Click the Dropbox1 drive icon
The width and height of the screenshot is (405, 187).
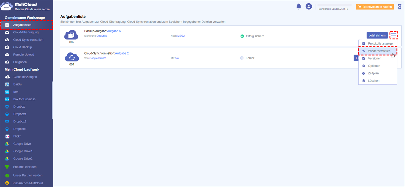7,114
